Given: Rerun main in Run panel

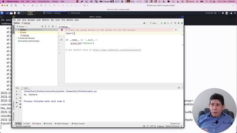Looking at the screenshot, I should (17, 91).
